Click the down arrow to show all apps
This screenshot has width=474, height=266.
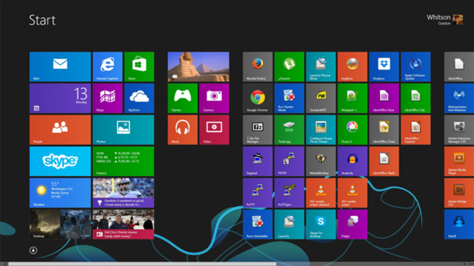(x=33, y=250)
